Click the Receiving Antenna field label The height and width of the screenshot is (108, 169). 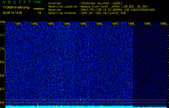tap(62, 13)
